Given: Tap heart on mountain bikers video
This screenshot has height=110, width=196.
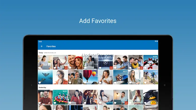Looking at the screenshot, I should click(145, 83).
